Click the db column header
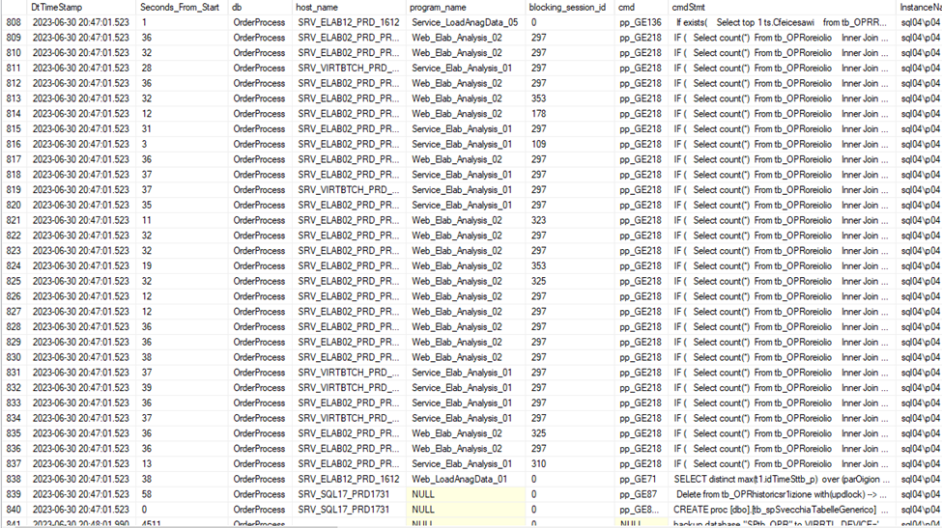The image size is (942, 528). point(238,7)
